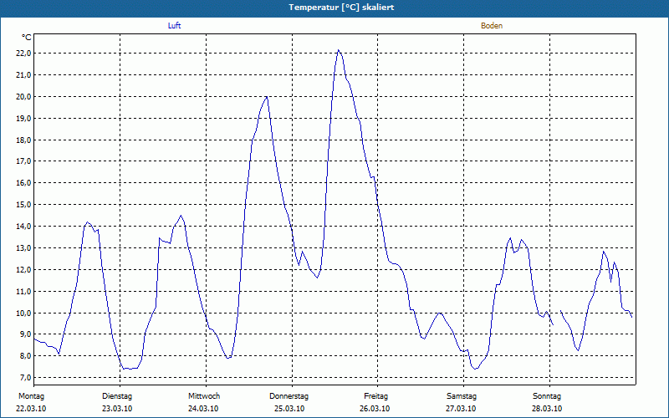
Task: Click the 'Sonntag' day label
Action: point(547,396)
